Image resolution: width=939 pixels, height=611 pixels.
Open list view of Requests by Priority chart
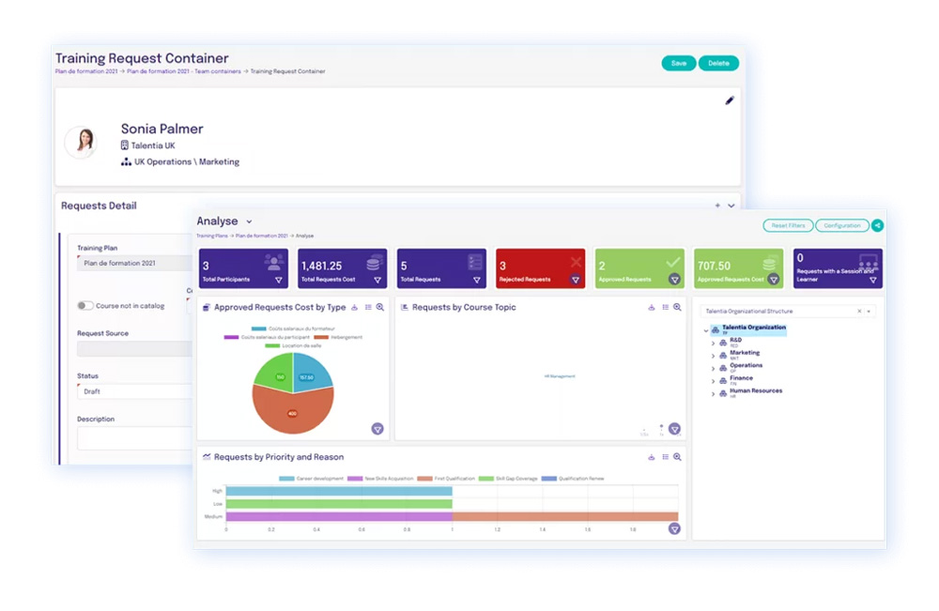pyautogui.click(x=666, y=456)
